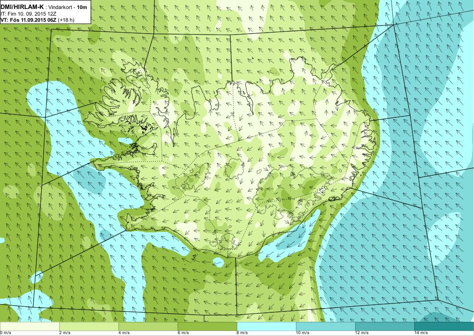The height and width of the screenshot is (336, 474).
Task: Click the '(+18 h)' forecast offset text
Action: pyautogui.click(x=66, y=20)
